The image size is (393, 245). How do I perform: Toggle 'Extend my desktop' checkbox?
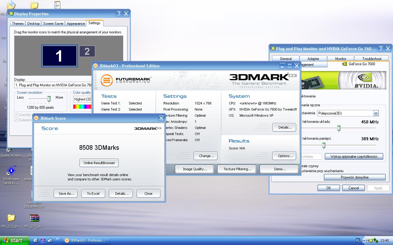(16, 120)
